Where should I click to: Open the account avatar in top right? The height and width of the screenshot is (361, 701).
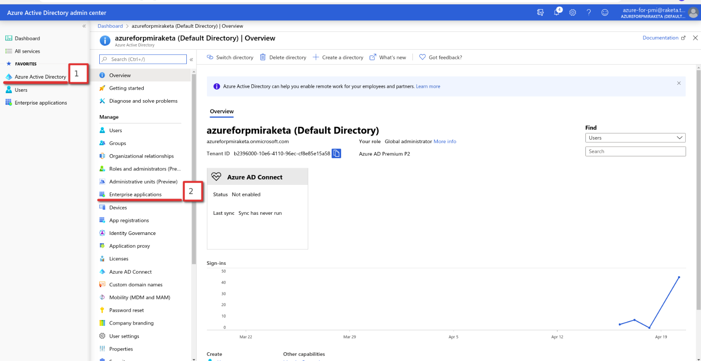click(693, 13)
